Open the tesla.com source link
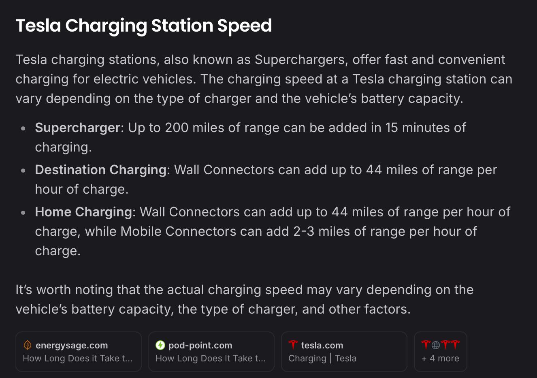537x378 pixels. point(344,352)
